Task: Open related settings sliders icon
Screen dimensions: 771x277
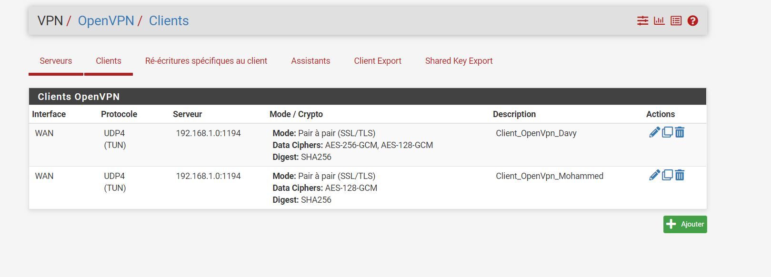Action: 642,21
